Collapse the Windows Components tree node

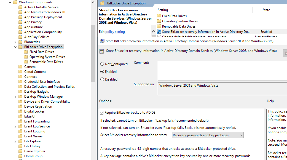pos(10,2)
